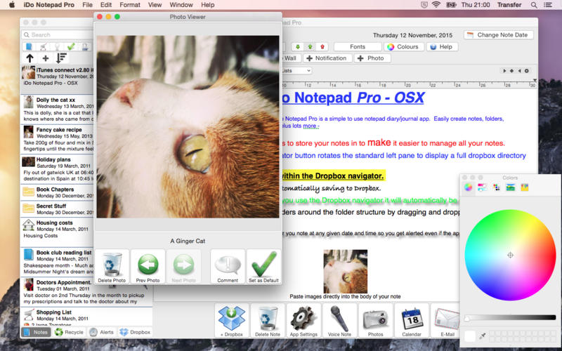Select crayons mode in Colors panel
This screenshot has width=562, height=351.
524,187
